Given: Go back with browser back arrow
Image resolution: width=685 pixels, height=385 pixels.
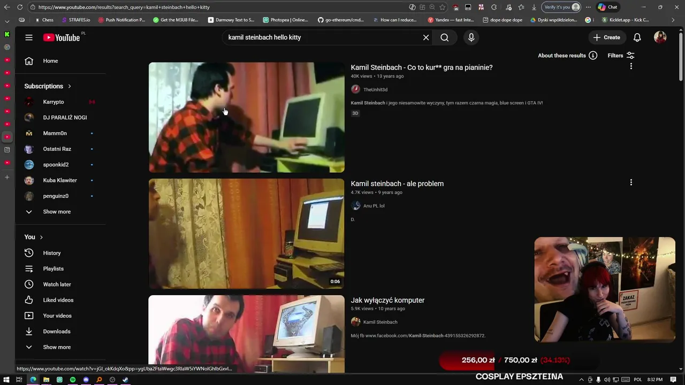Looking at the screenshot, I should (7, 7).
